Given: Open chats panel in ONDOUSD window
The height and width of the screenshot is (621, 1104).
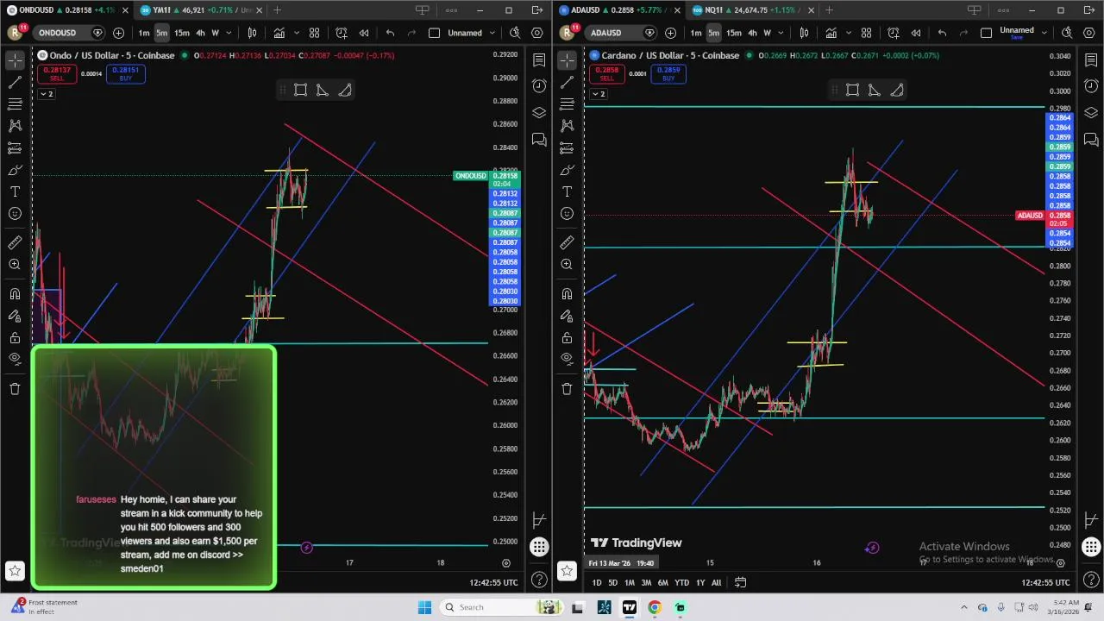Looking at the screenshot, I should (x=539, y=139).
